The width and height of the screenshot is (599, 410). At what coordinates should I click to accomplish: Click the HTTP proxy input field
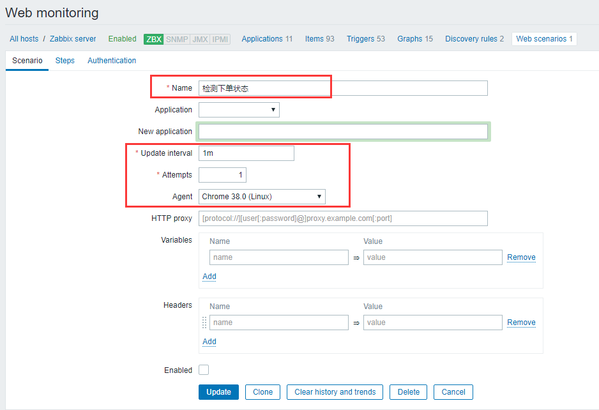tap(343, 218)
